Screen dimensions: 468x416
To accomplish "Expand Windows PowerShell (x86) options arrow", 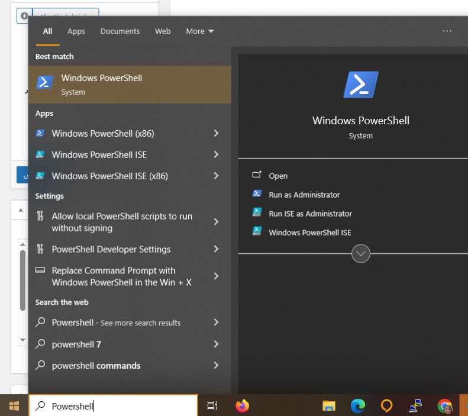I will [216, 133].
